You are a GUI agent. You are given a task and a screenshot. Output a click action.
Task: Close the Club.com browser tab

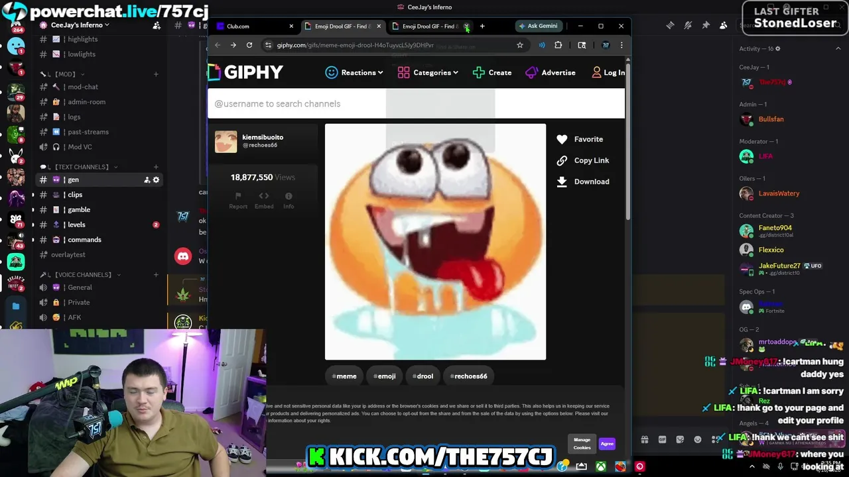291,26
